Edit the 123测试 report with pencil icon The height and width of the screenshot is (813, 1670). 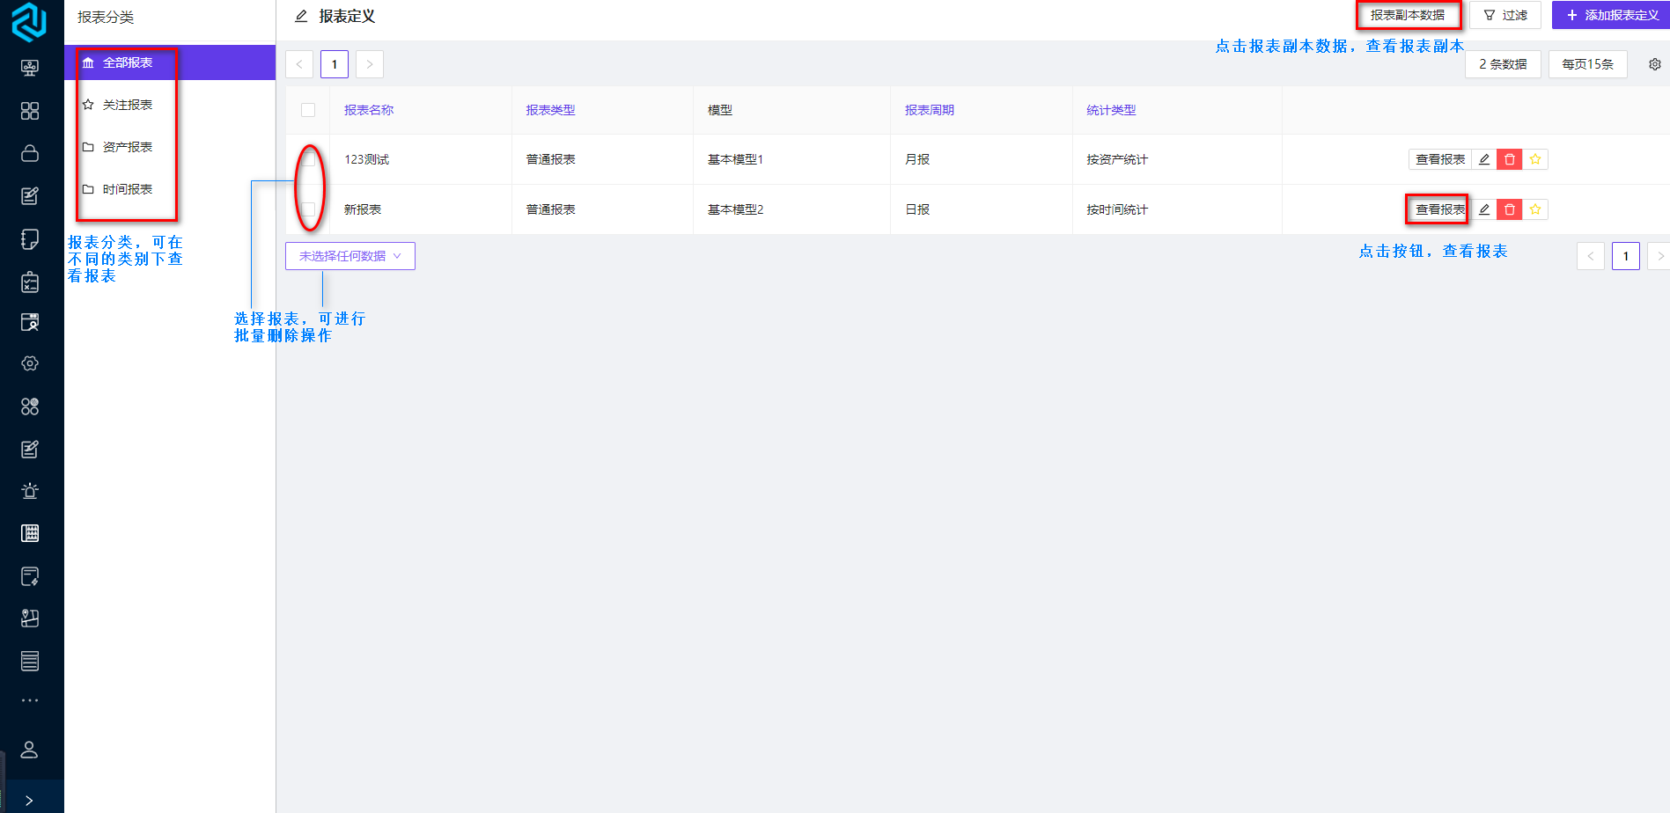[x=1484, y=159]
